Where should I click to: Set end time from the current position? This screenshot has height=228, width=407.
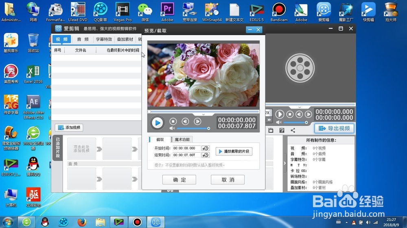point(205,155)
